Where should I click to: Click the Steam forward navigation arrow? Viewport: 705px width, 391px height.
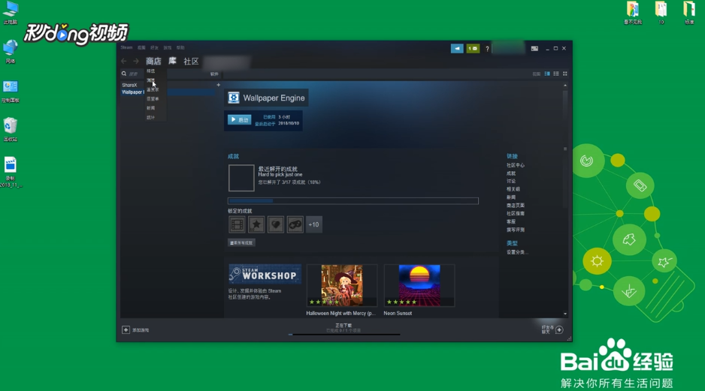(136, 61)
